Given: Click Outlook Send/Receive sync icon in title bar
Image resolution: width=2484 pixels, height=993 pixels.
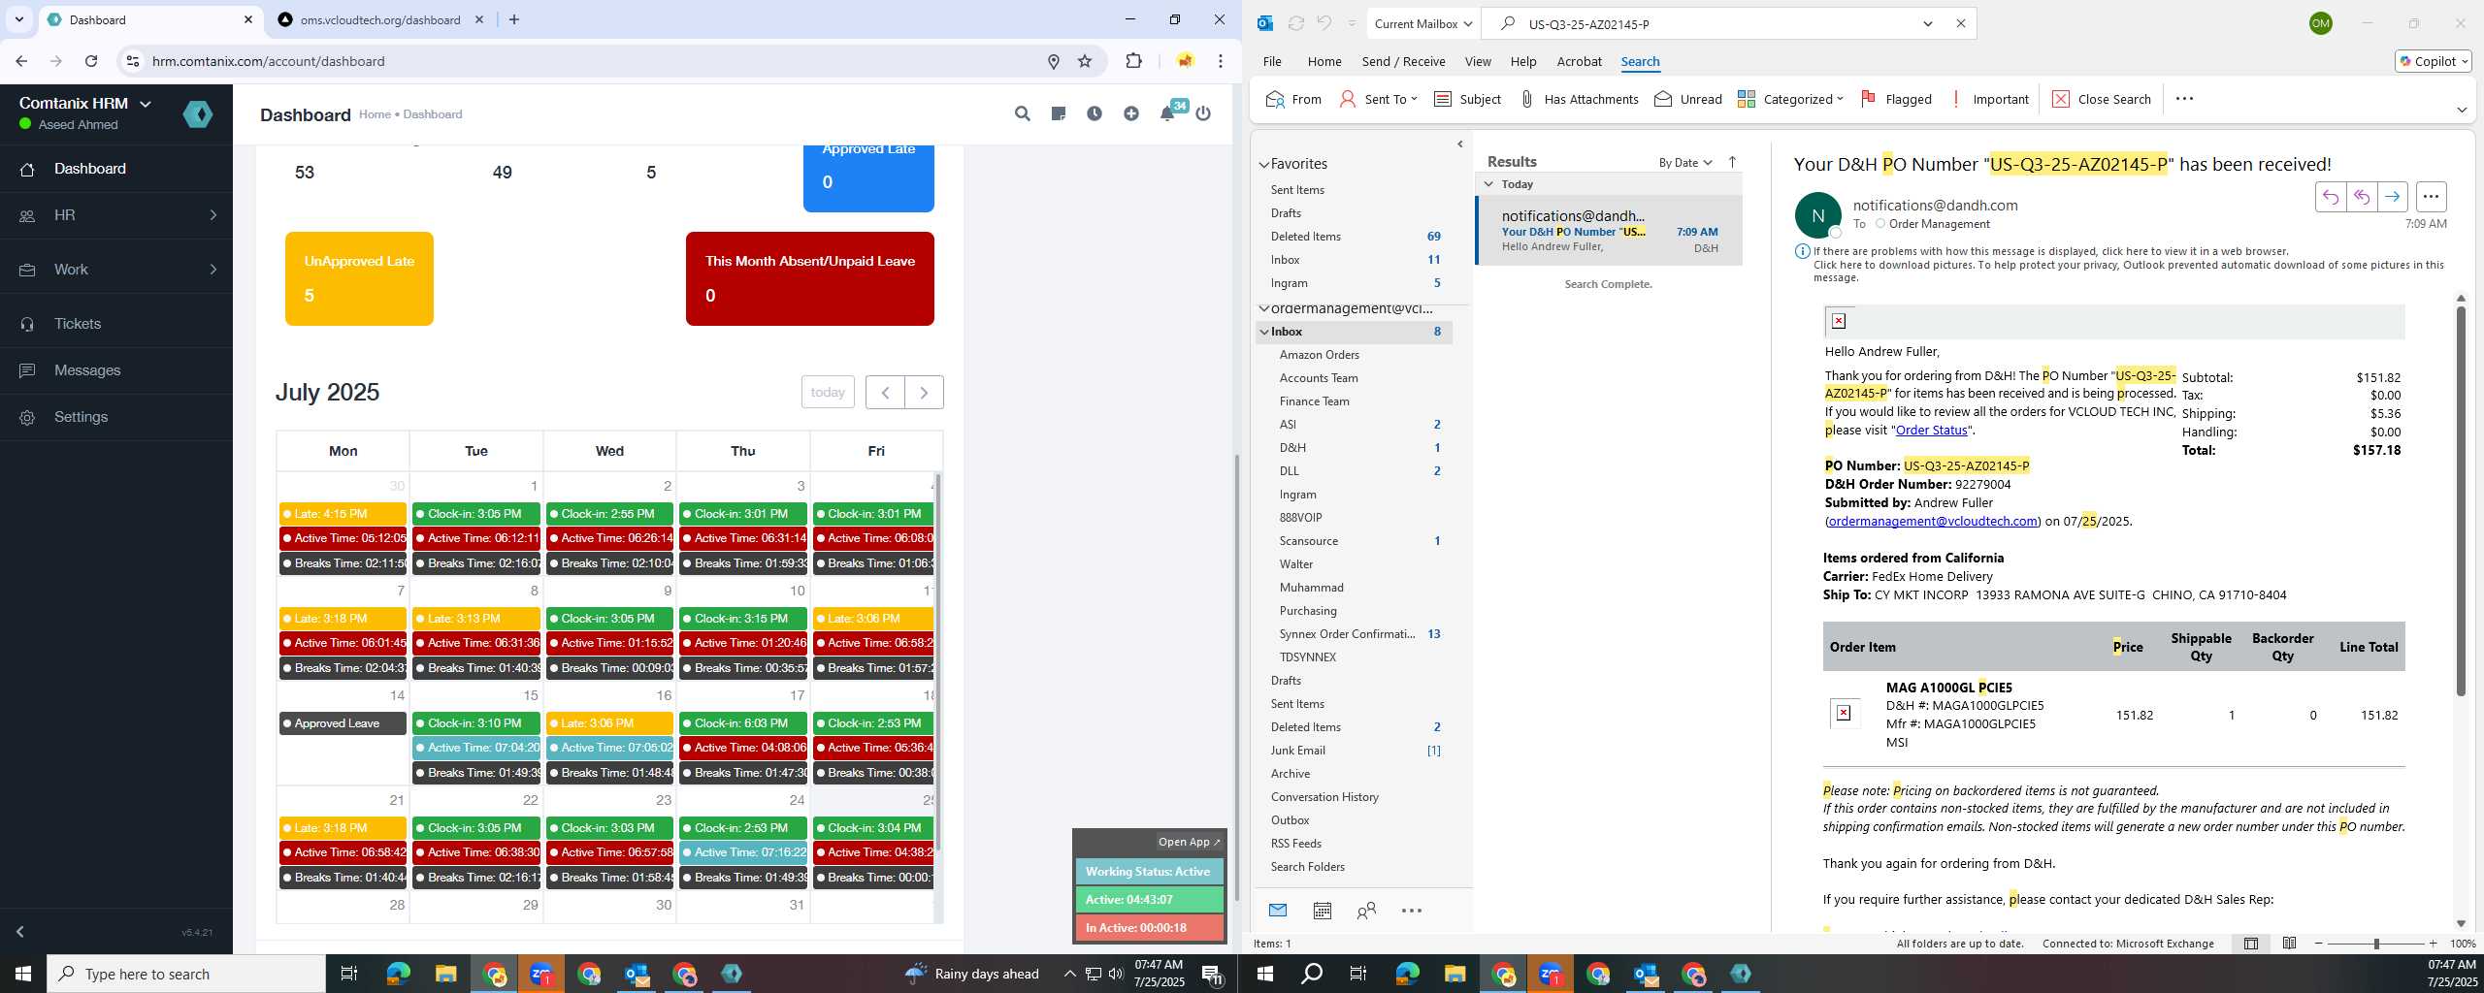Looking at the screenshot, I should [1295, 23].
